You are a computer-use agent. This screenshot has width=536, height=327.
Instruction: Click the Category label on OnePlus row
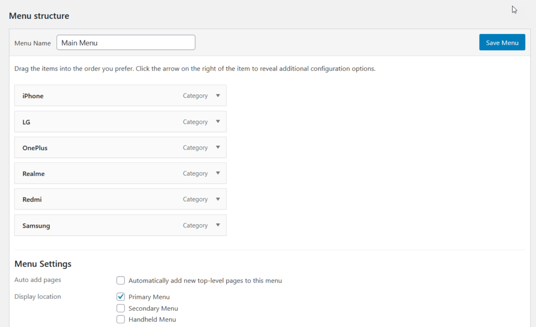pos(195,148)
